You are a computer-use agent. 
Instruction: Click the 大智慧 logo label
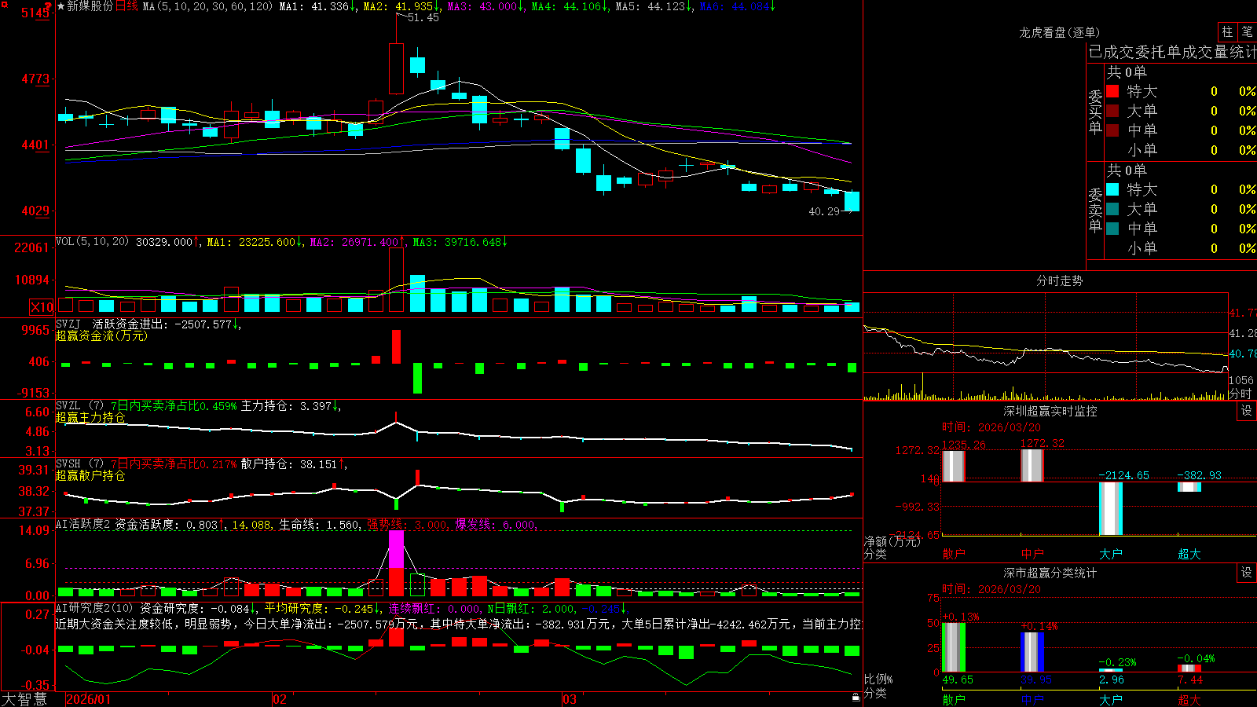[x=24, y=698]
